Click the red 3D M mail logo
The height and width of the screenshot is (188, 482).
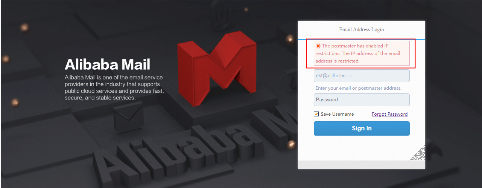[217, 69]
